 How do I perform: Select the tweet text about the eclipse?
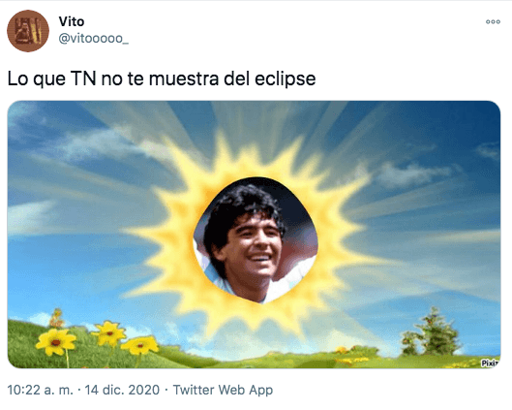(162, 79)
